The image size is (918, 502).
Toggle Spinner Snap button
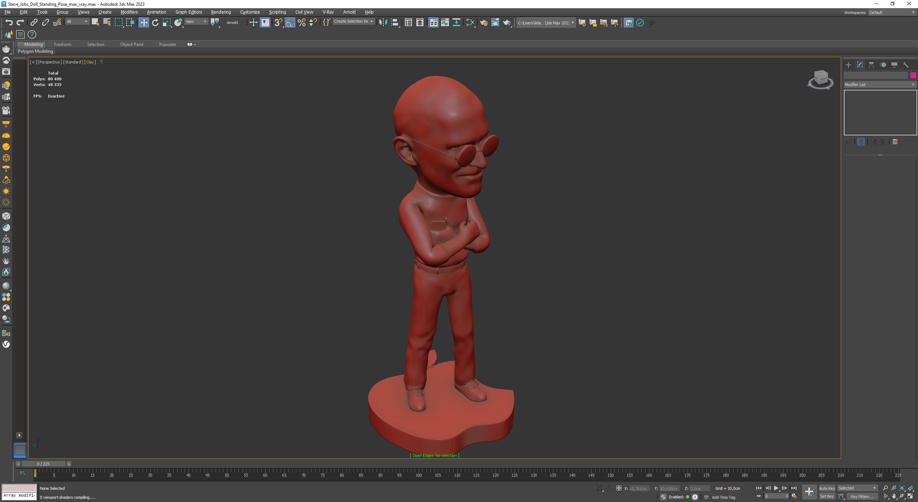coord(313,23)
